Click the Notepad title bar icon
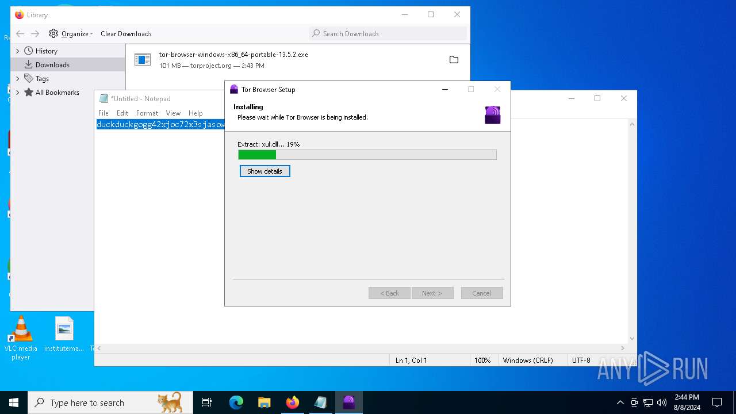Viewport: 736px width, 414px height. [103, 99]
